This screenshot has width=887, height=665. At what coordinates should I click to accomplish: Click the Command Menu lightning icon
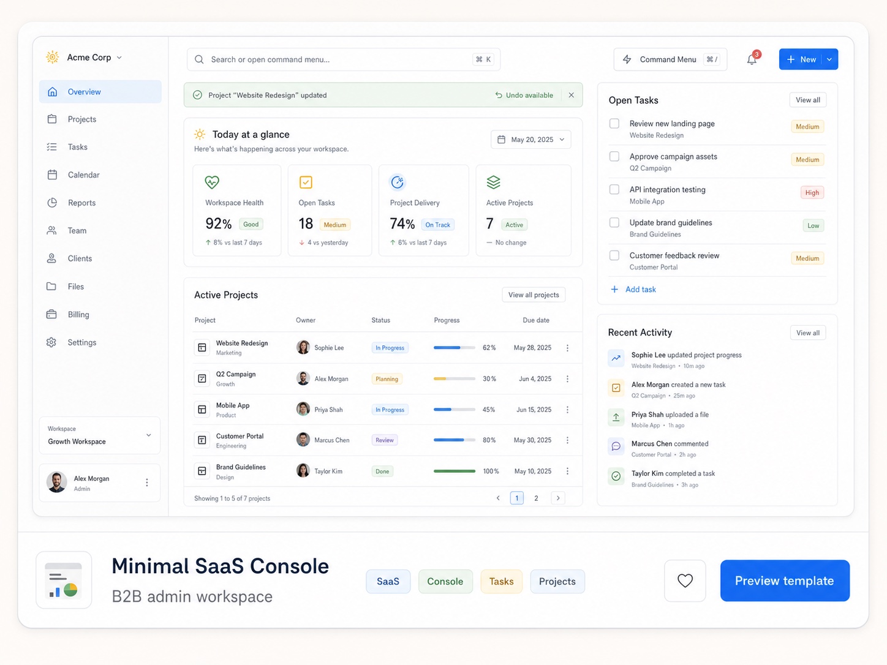[x=627, y=59]
